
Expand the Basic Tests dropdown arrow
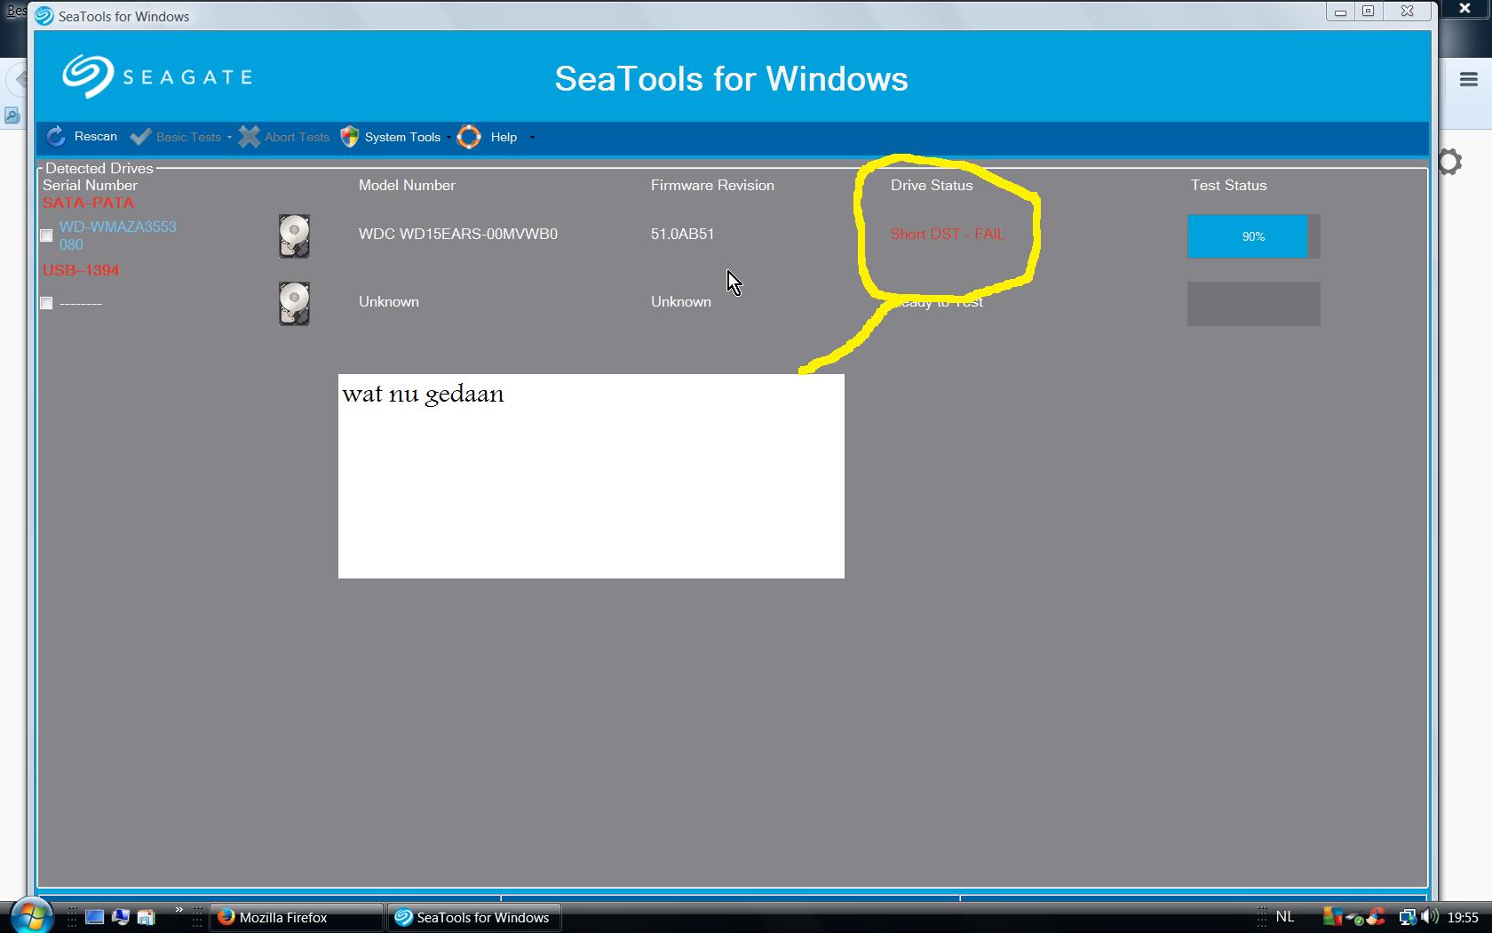[x=229, y=138]
